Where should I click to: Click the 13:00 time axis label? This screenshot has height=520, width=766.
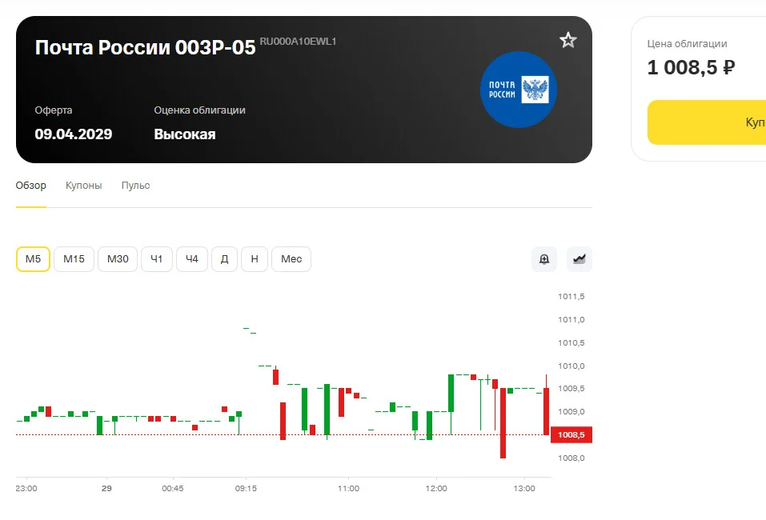[x=524, y=488]
